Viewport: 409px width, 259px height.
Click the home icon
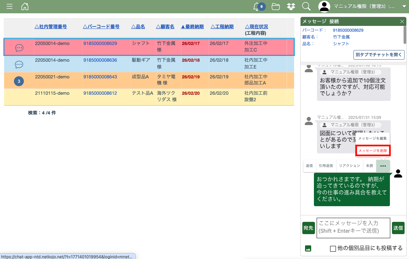tap(25, 6)
